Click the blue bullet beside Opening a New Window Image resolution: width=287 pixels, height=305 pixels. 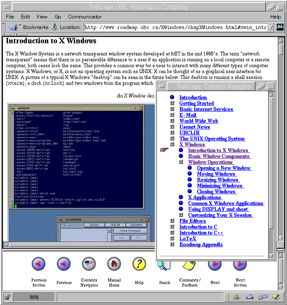click(190, 168)
